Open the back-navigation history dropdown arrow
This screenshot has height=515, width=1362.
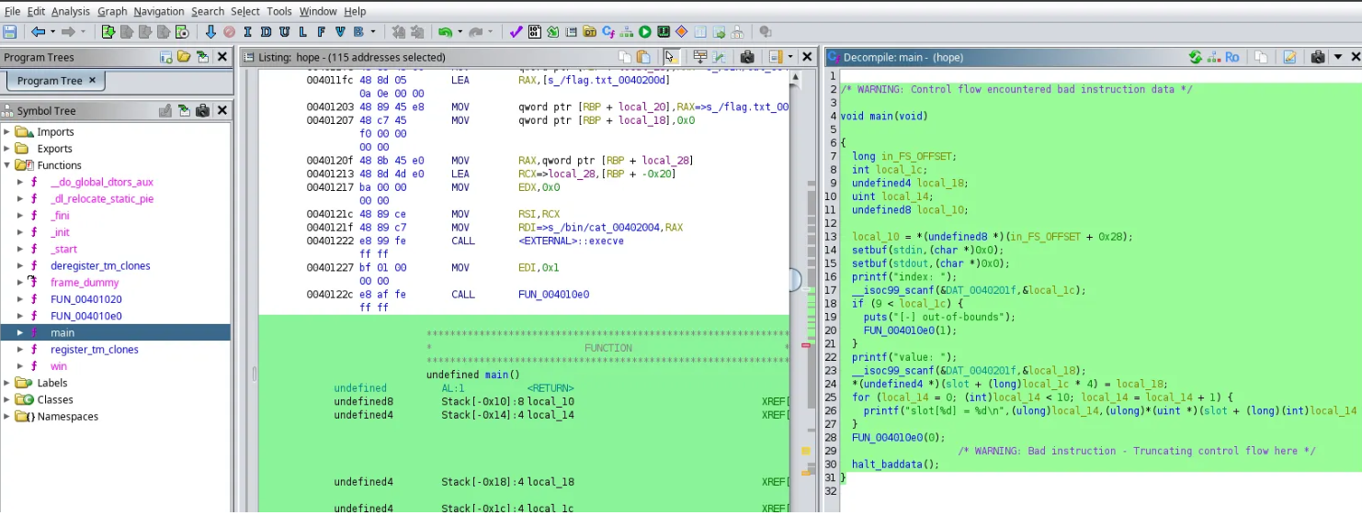[x=51, y=32]
